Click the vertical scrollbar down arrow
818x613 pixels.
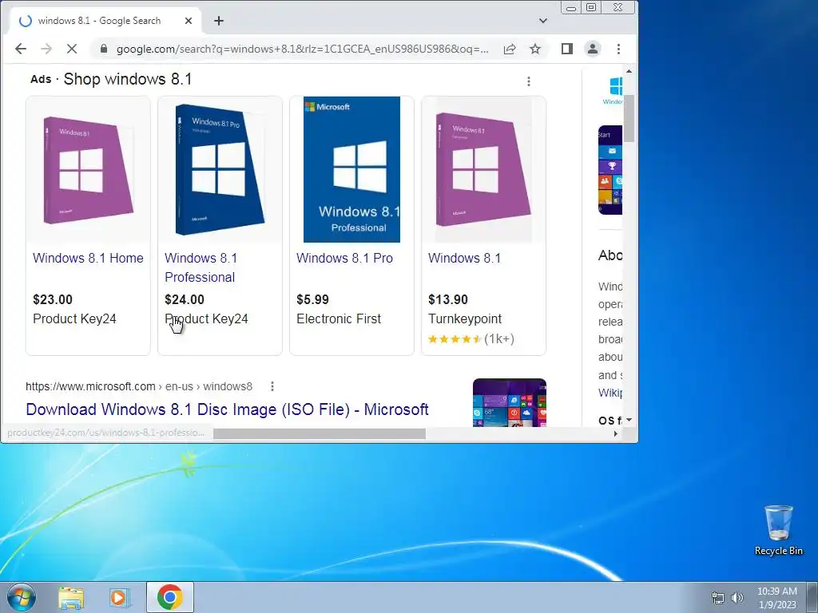pyautogui.click(x=629, y=420)
